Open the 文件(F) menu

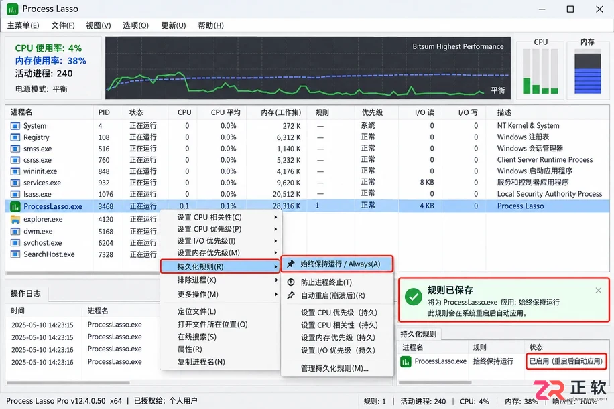[63, 25]
